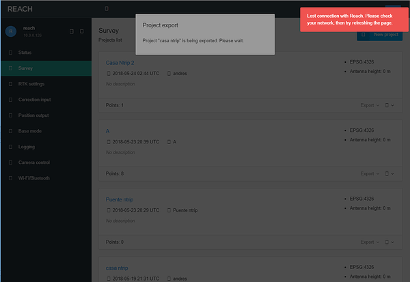Click the Status sidebar icon

click(x=10, y=53)
